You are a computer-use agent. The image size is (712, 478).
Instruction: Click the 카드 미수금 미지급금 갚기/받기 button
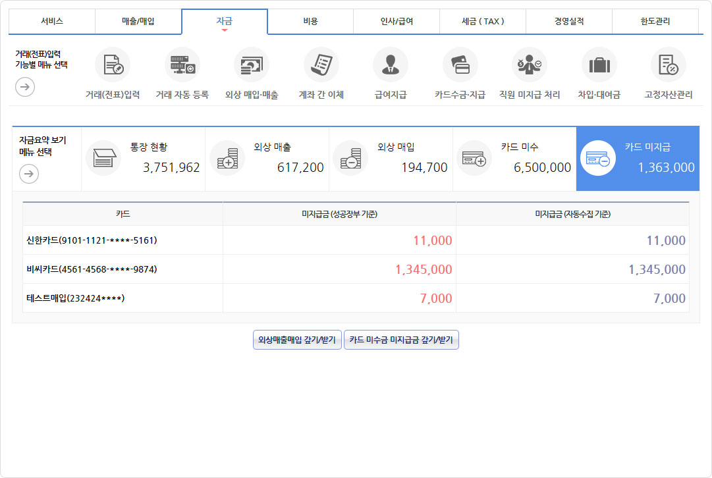(x=401, y=340)
